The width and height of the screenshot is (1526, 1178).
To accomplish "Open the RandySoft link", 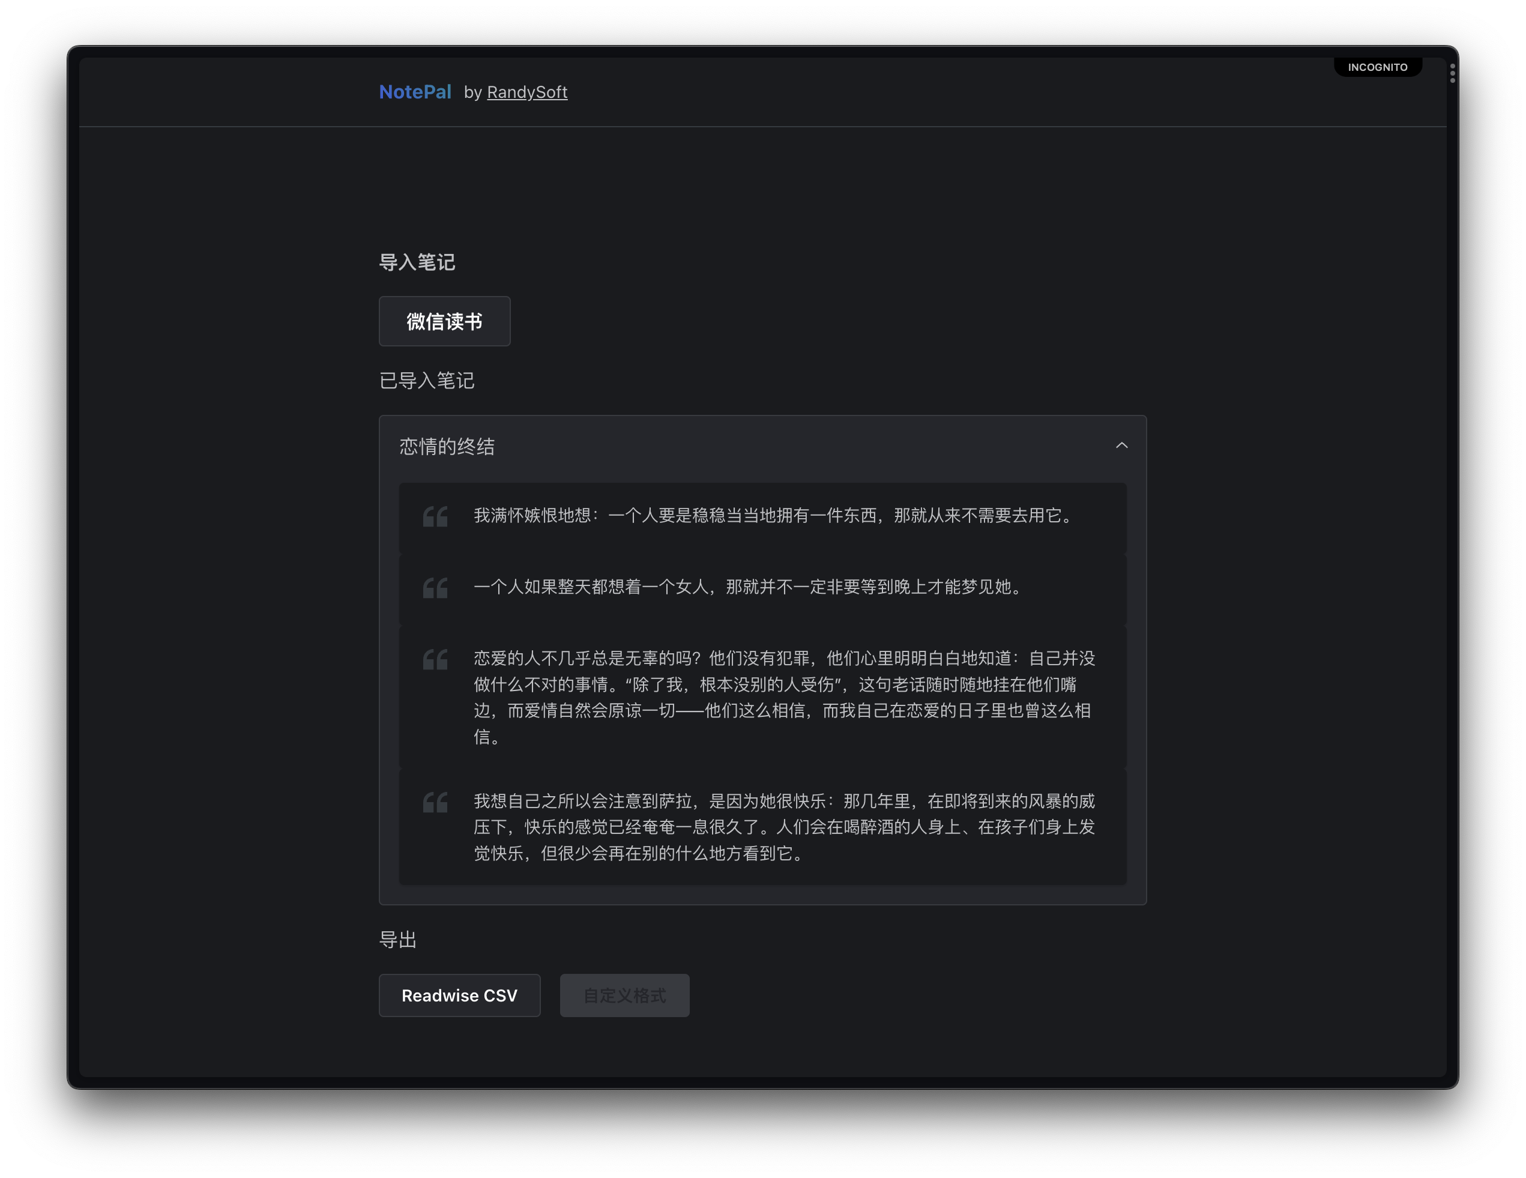I will pos(527,92).
